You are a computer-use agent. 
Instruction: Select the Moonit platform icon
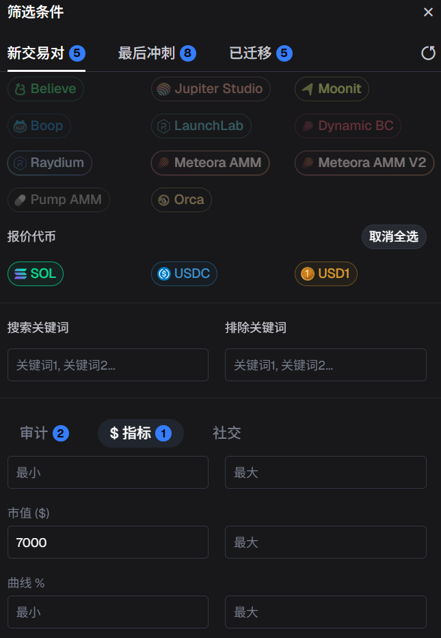click(x=331, y=89)
